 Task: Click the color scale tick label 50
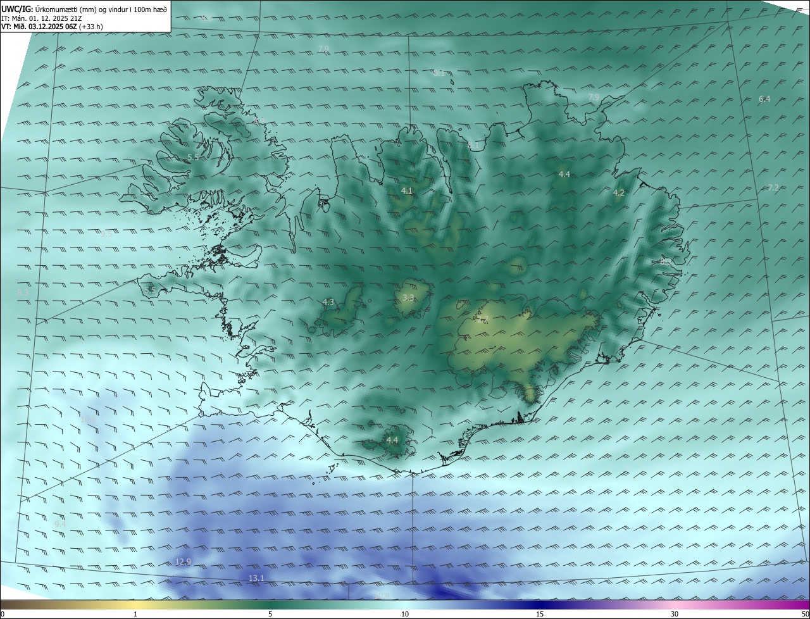pos(805,614)
